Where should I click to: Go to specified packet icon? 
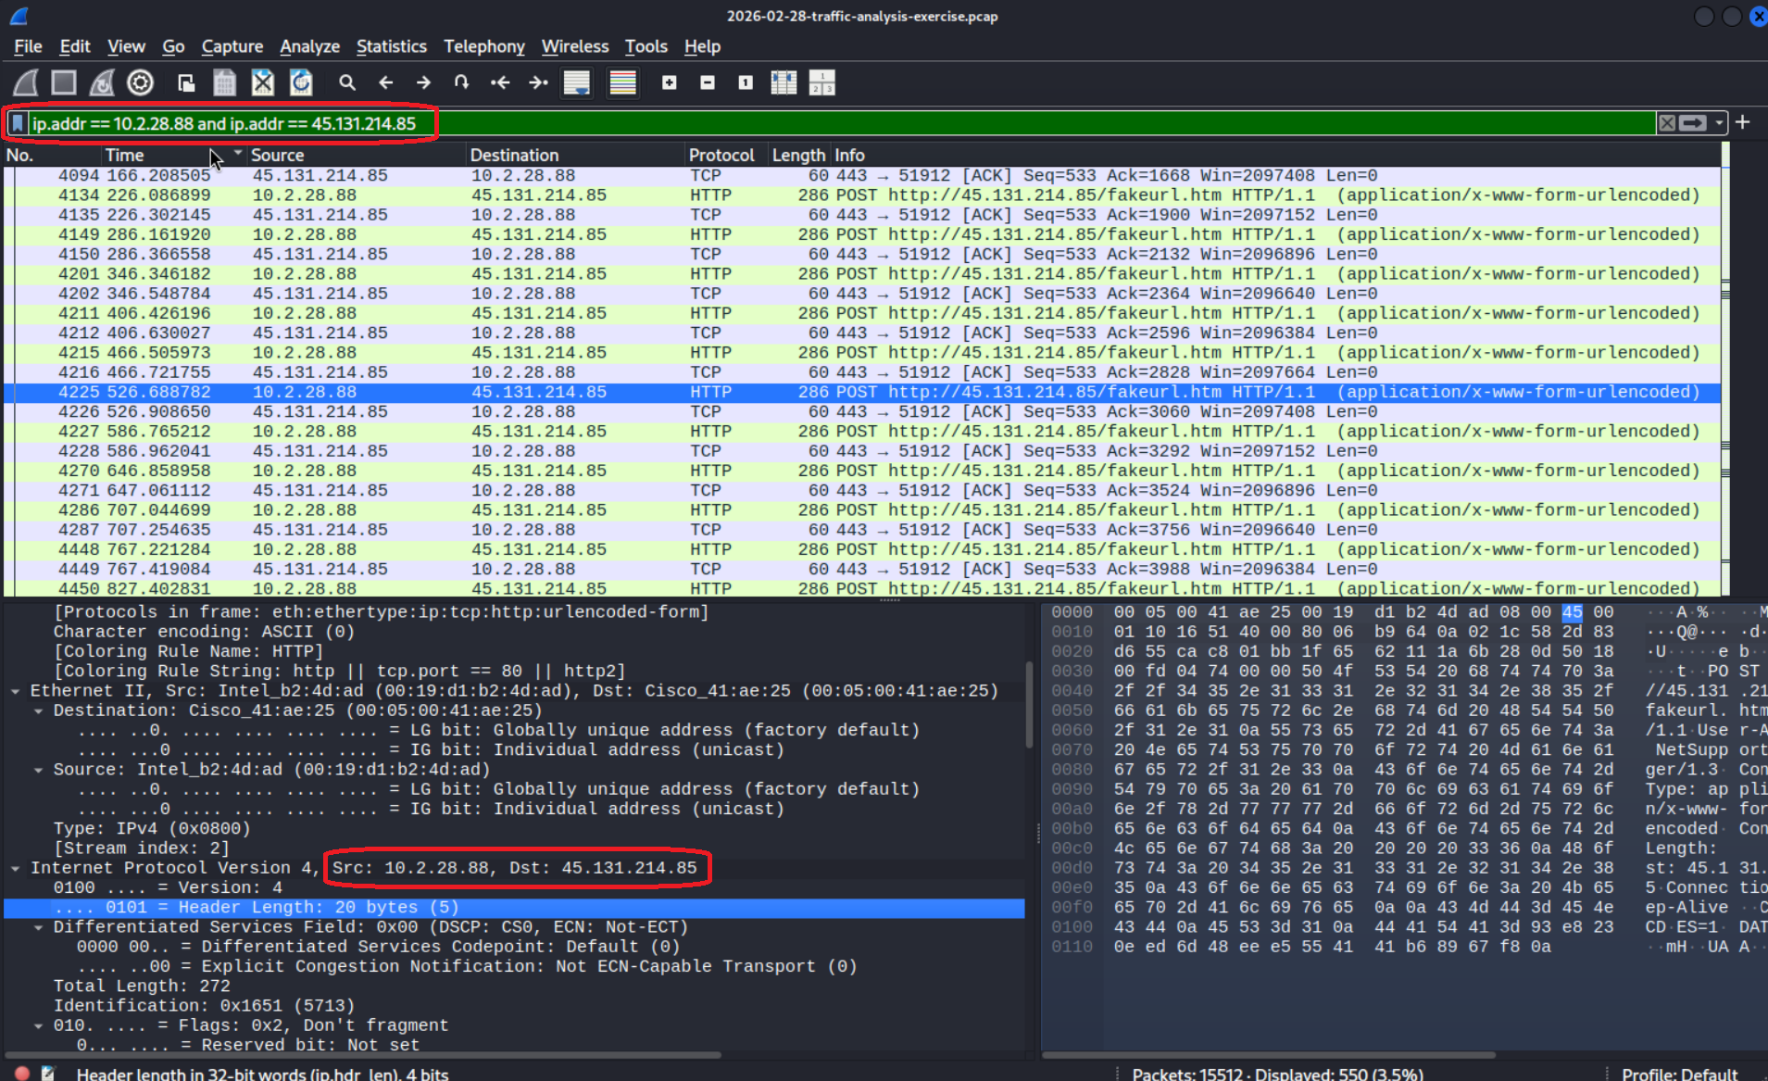click(x=461, y=83)
